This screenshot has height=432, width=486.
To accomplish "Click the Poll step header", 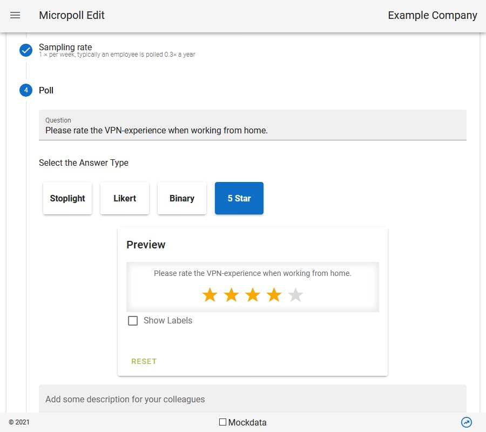I will click(x=46, y=90).
